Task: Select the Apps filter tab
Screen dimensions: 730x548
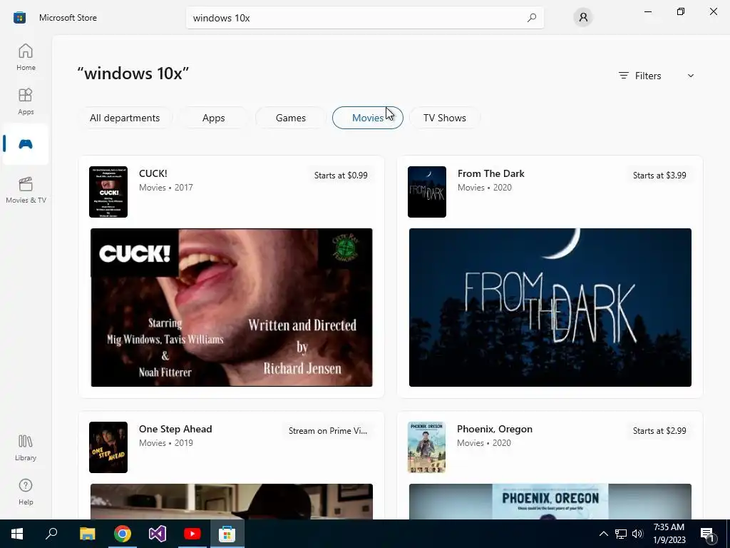Action: point(214,118)
